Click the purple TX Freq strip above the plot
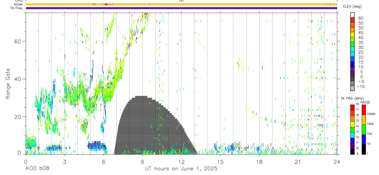This screenshot has width=379, height=175. [181, 8]
